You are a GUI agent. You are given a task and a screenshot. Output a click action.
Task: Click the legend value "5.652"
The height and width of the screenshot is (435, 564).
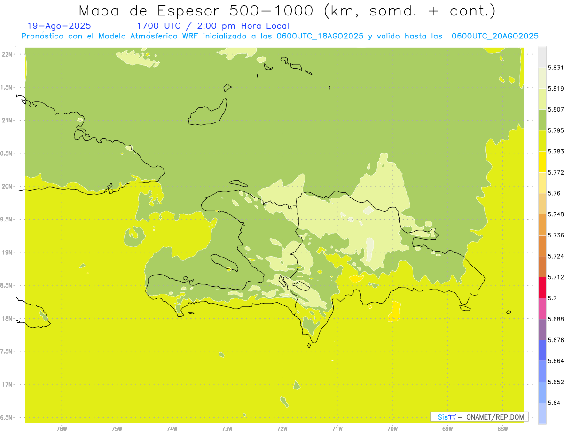[x=556, y=382]
